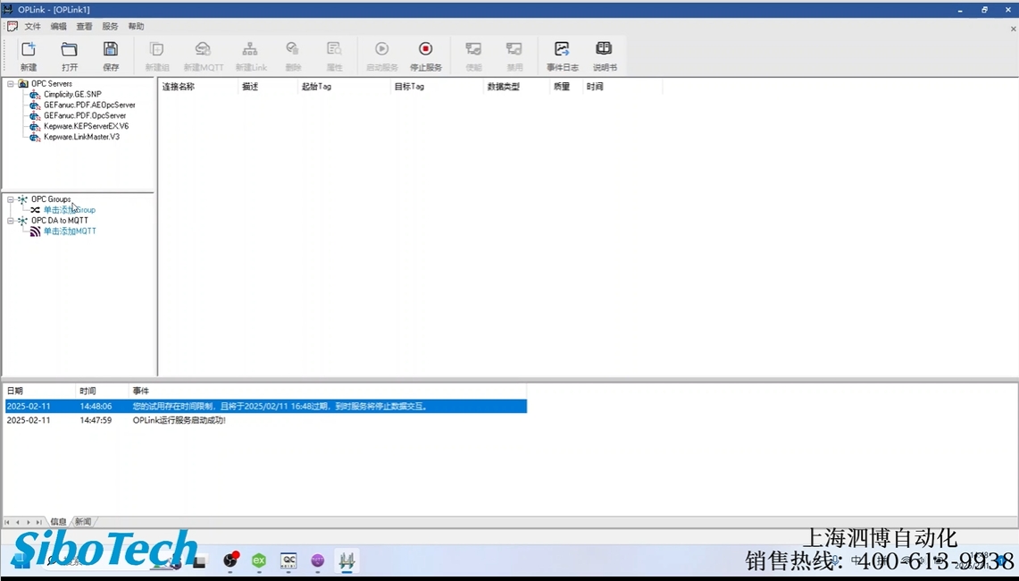This screenshot has height=581, width=1019.
Task: Open the 文件 menu
Action: click(x=33, y=27)
